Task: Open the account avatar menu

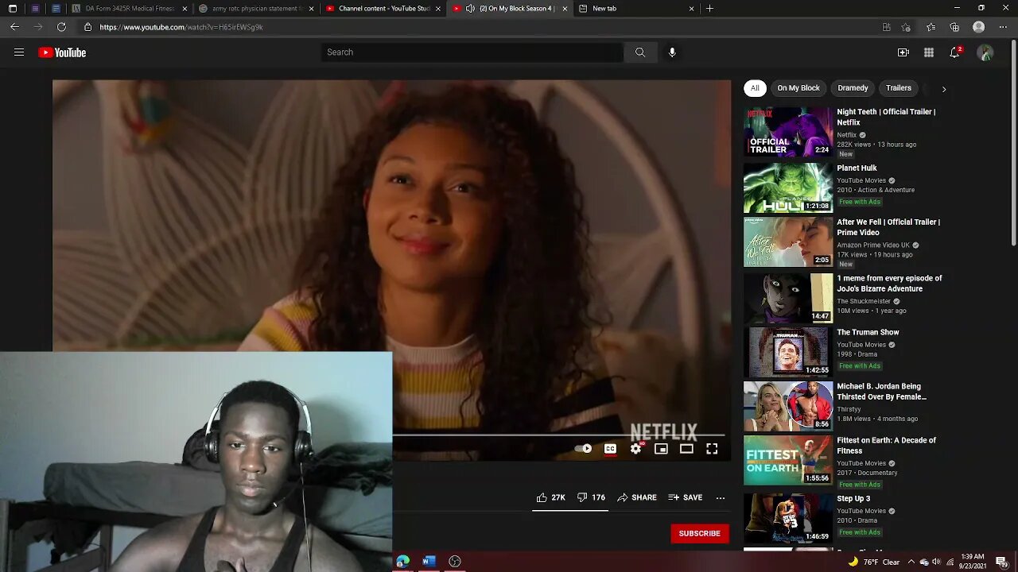Action: click(x=985, y=52)
